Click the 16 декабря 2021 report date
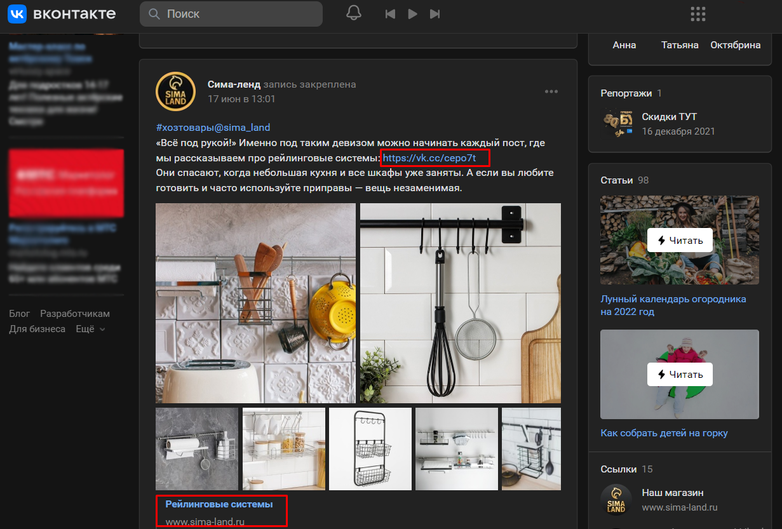This screenshot has height=529, width=782. [678, 131]
